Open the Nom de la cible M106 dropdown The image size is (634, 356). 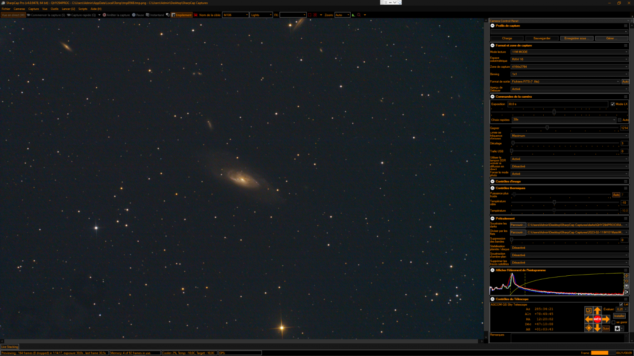click(236, 15)
